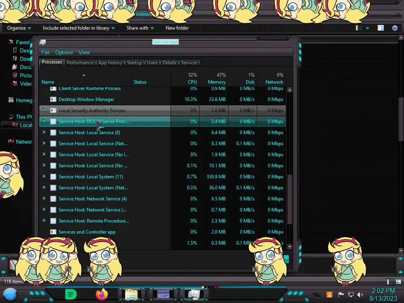Expand Service Host: Local Service (Net... row

click(x=44, y=143)
